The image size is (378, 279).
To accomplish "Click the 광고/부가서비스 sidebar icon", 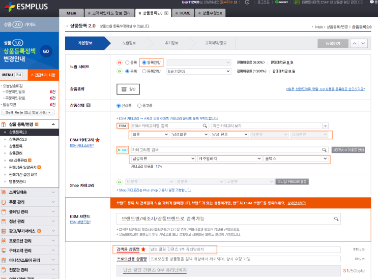I will (4, 231).
